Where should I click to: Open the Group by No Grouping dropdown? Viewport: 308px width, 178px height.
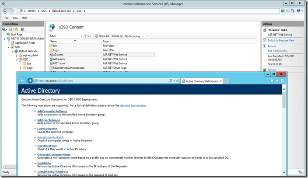pyautogui.click(x=136, y=36)
